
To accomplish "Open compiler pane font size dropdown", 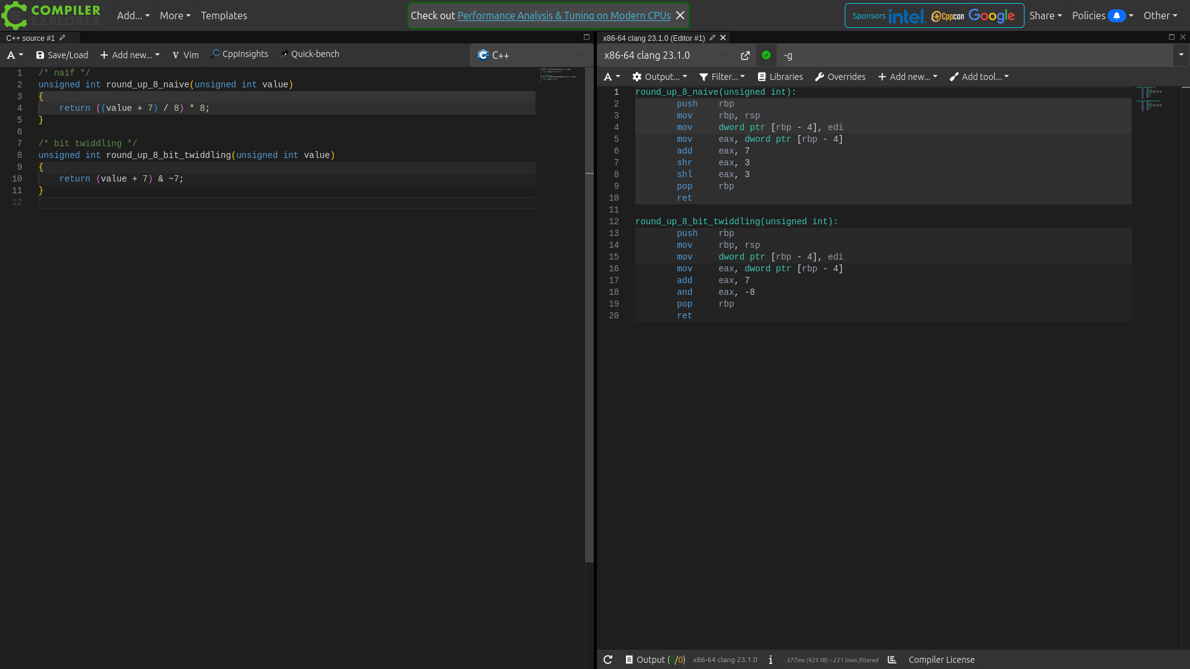I will point(612,77).
